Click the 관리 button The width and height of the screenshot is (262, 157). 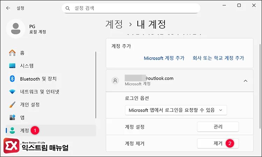click(218, 127)
